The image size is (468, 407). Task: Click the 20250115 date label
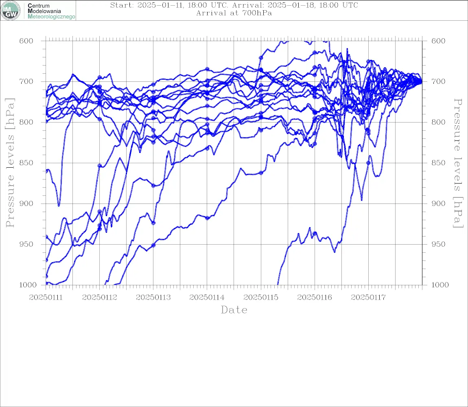261,298
